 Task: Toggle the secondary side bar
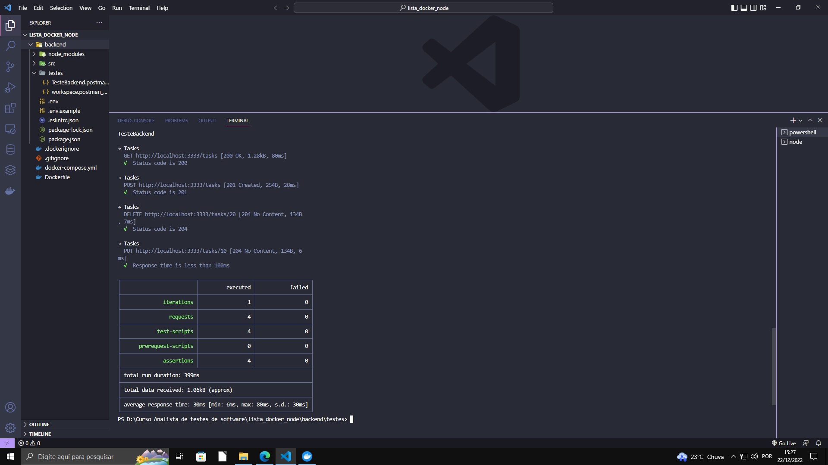(753, 8)
